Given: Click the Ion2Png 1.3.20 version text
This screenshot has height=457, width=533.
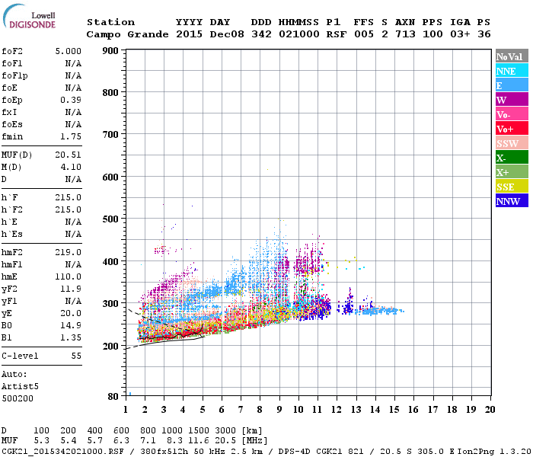Looking at the screenshot, I should [x=494, y=451].
